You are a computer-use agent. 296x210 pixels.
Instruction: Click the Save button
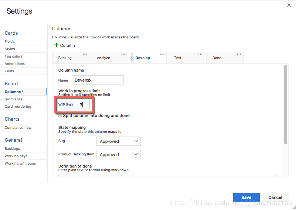[x=246, y=197]
